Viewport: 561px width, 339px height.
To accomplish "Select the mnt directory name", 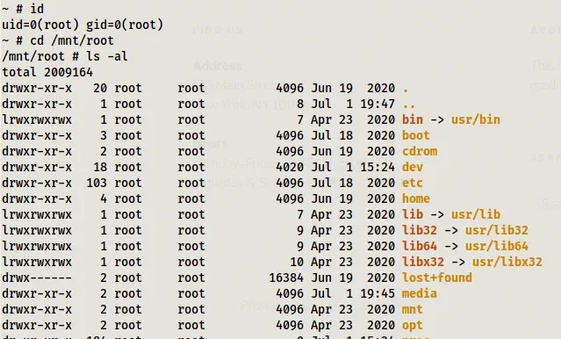I will (412, 309).
